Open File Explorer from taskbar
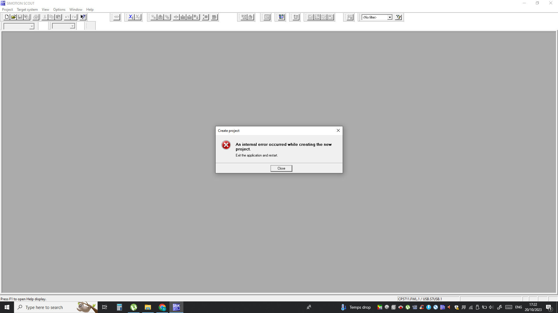 click(x=148, y=307)
